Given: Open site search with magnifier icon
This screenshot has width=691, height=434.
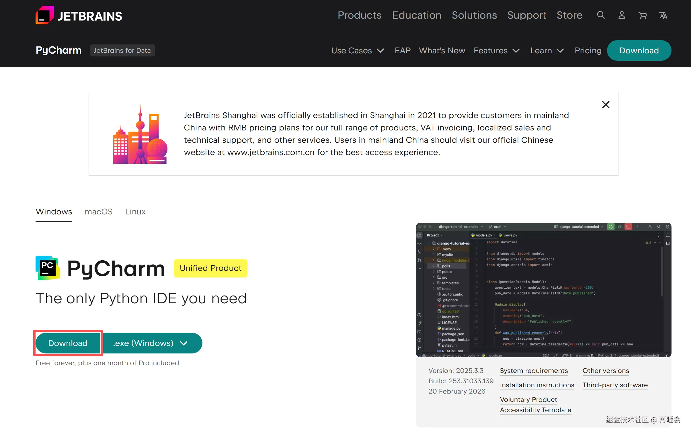Looking at the screenshot, I should pyautogui.click(x=601, y=15).
